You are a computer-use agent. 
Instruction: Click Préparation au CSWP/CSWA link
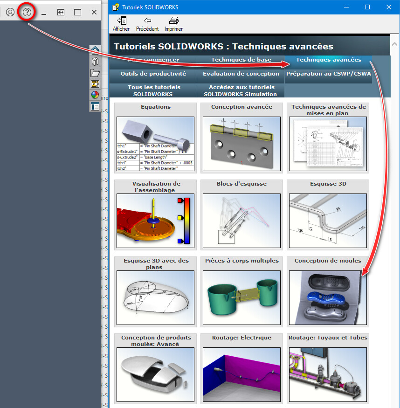pyautogui.click(x=328, y=74)
